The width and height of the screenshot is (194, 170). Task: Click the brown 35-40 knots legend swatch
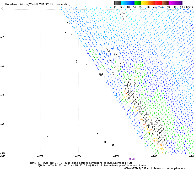165,3
